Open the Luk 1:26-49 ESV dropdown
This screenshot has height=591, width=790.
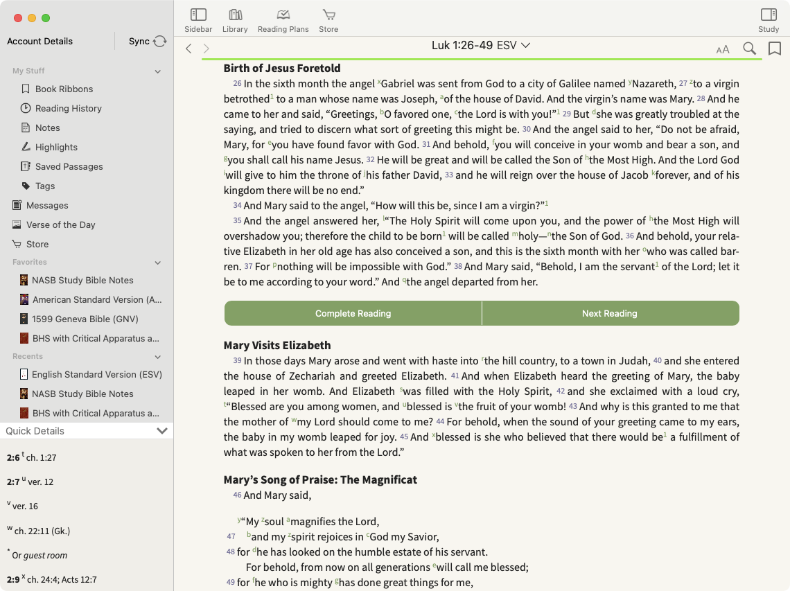pyautogui.click(x=480, y=46)
